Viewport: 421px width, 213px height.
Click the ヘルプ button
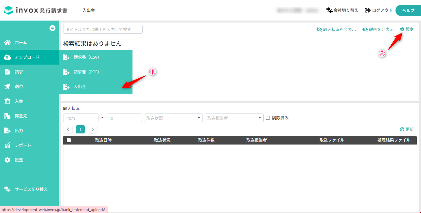(408, 10)
